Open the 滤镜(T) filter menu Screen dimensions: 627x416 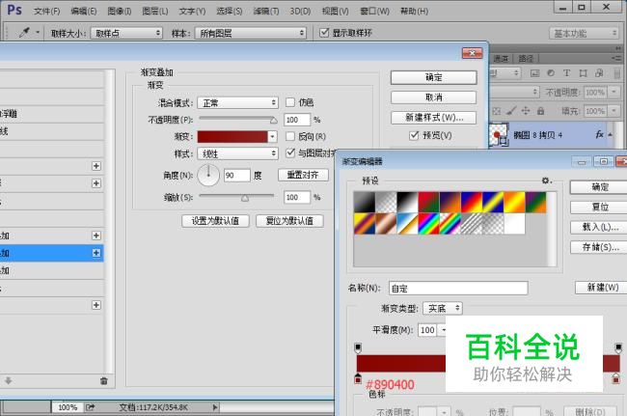coord(266,12)
